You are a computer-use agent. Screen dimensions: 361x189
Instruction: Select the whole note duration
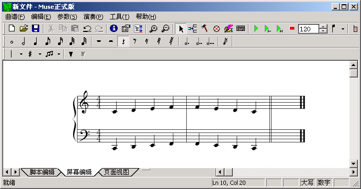click(12, 41)
